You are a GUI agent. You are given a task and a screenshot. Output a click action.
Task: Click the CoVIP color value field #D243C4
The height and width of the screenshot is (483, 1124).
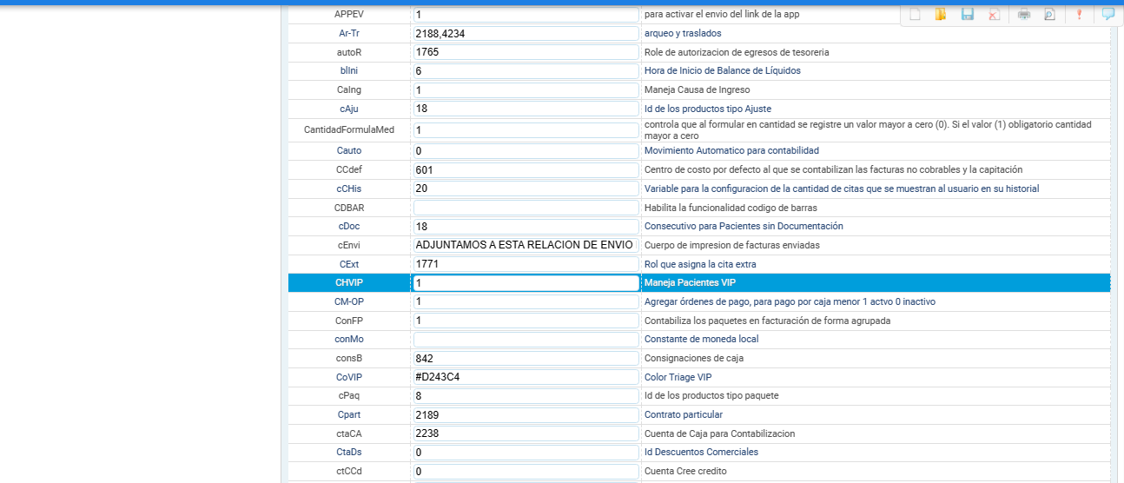[526, 377]
